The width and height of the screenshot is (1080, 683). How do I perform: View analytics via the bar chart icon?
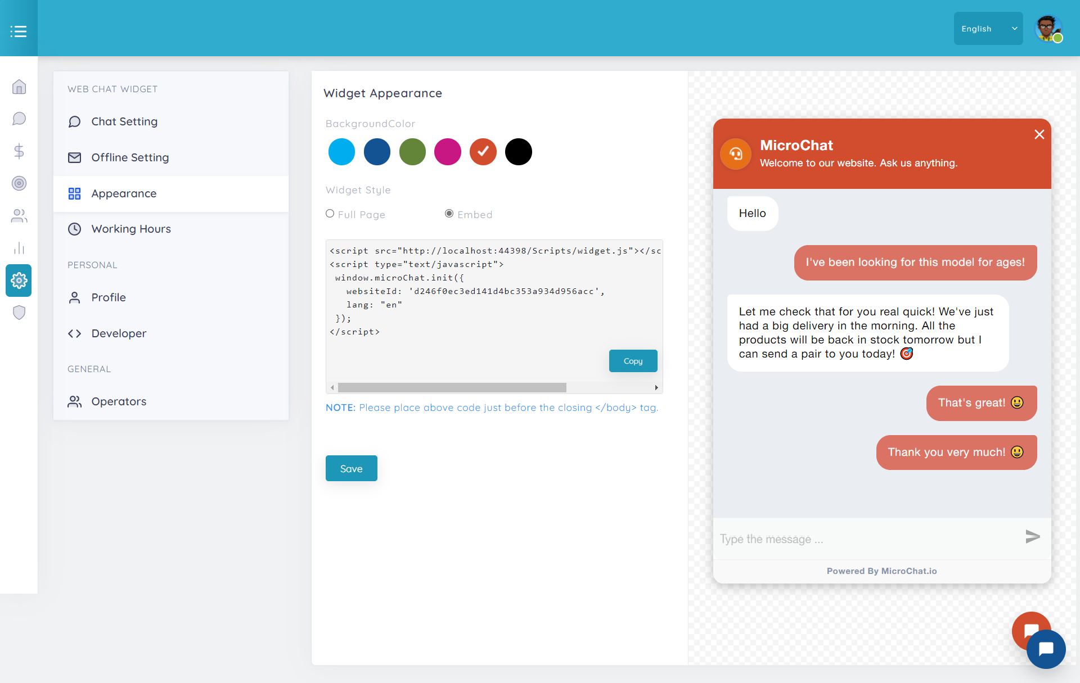click(19, 248)
